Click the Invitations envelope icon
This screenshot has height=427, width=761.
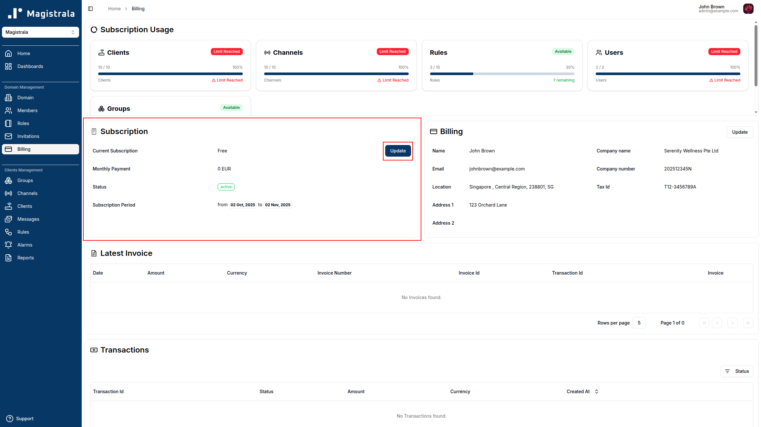tap(9, 136)
